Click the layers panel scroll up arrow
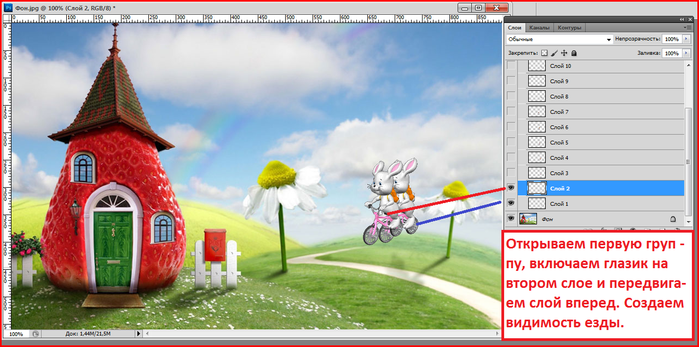The image size is (699, 347). [689, 65]
